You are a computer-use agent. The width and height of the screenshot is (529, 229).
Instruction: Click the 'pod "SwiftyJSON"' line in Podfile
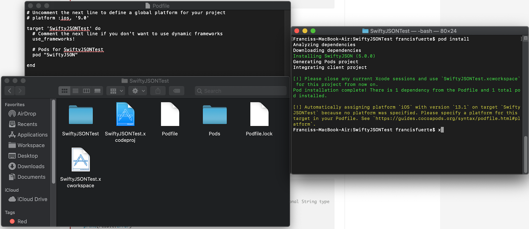click(55, 55)
